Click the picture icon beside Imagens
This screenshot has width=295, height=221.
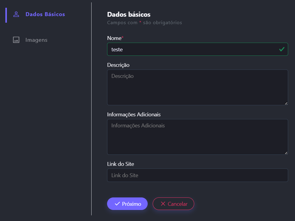[16, 40]
